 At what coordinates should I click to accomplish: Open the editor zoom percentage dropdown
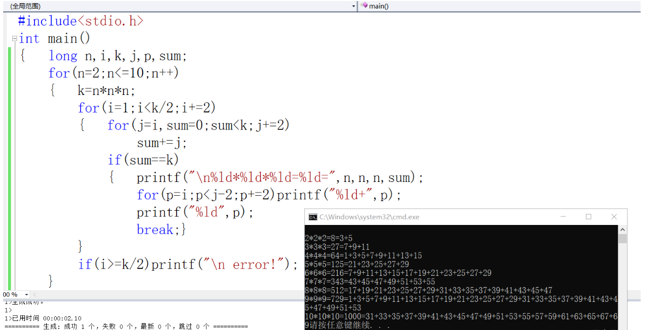click(x=27, y=294)
